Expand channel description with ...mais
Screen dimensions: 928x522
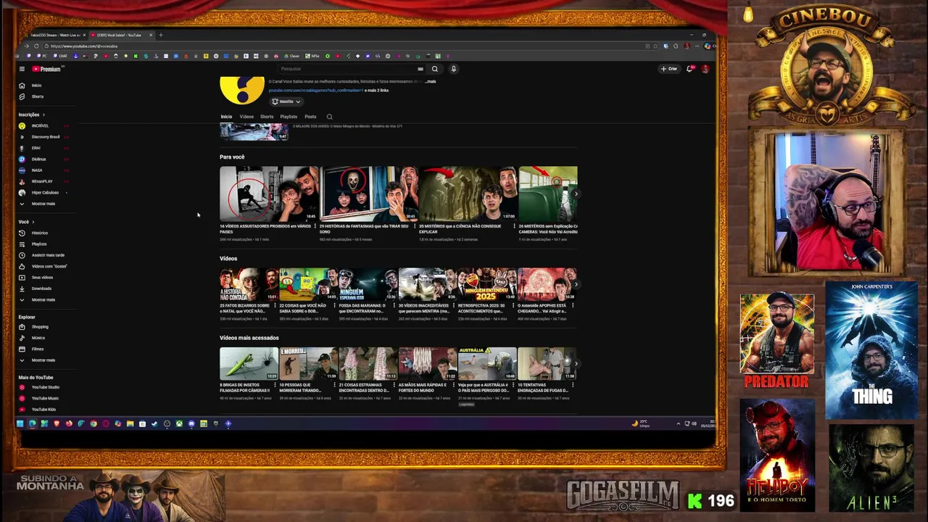pos(430,82)
